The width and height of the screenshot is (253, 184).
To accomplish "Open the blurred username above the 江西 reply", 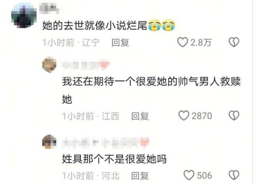I will coord(86,65).
